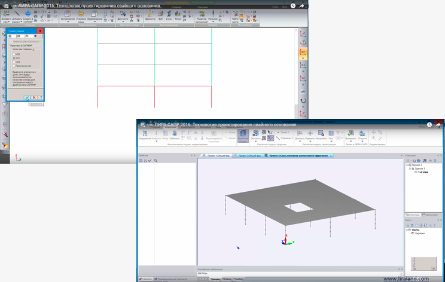Select the Произвольная radio button

click(14, 66)
